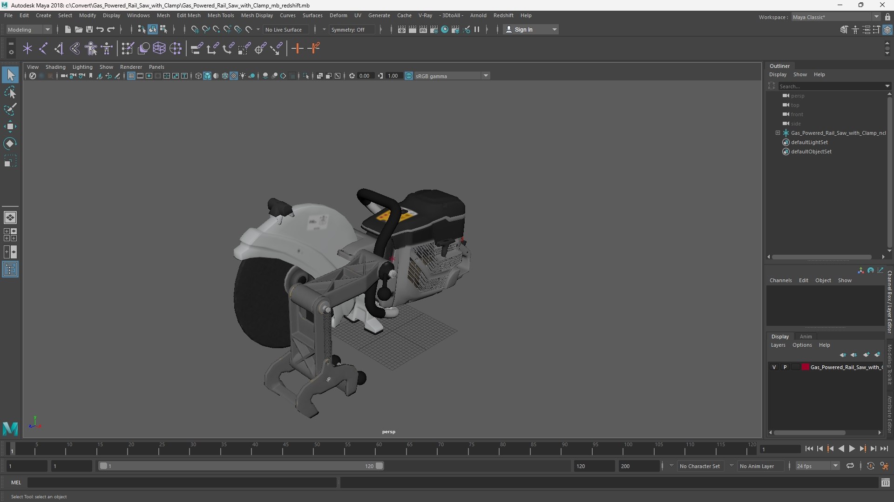This screenshot has height=502, width=894.
Task: Open the 24 fps frame rate dropdown
Action: tap(817, 466)
